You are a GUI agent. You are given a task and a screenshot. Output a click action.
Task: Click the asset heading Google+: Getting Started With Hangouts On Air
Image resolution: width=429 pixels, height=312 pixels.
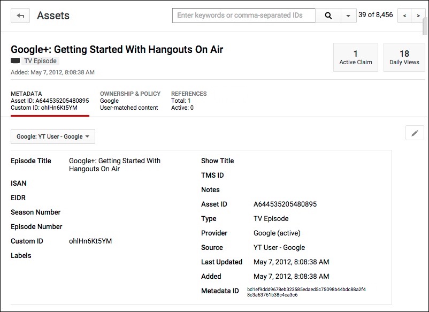[117, 50]
